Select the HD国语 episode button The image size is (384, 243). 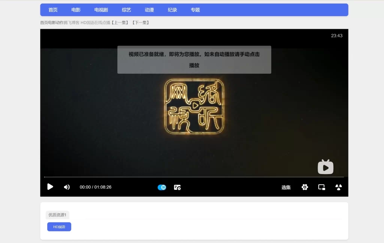pos(59,227)
